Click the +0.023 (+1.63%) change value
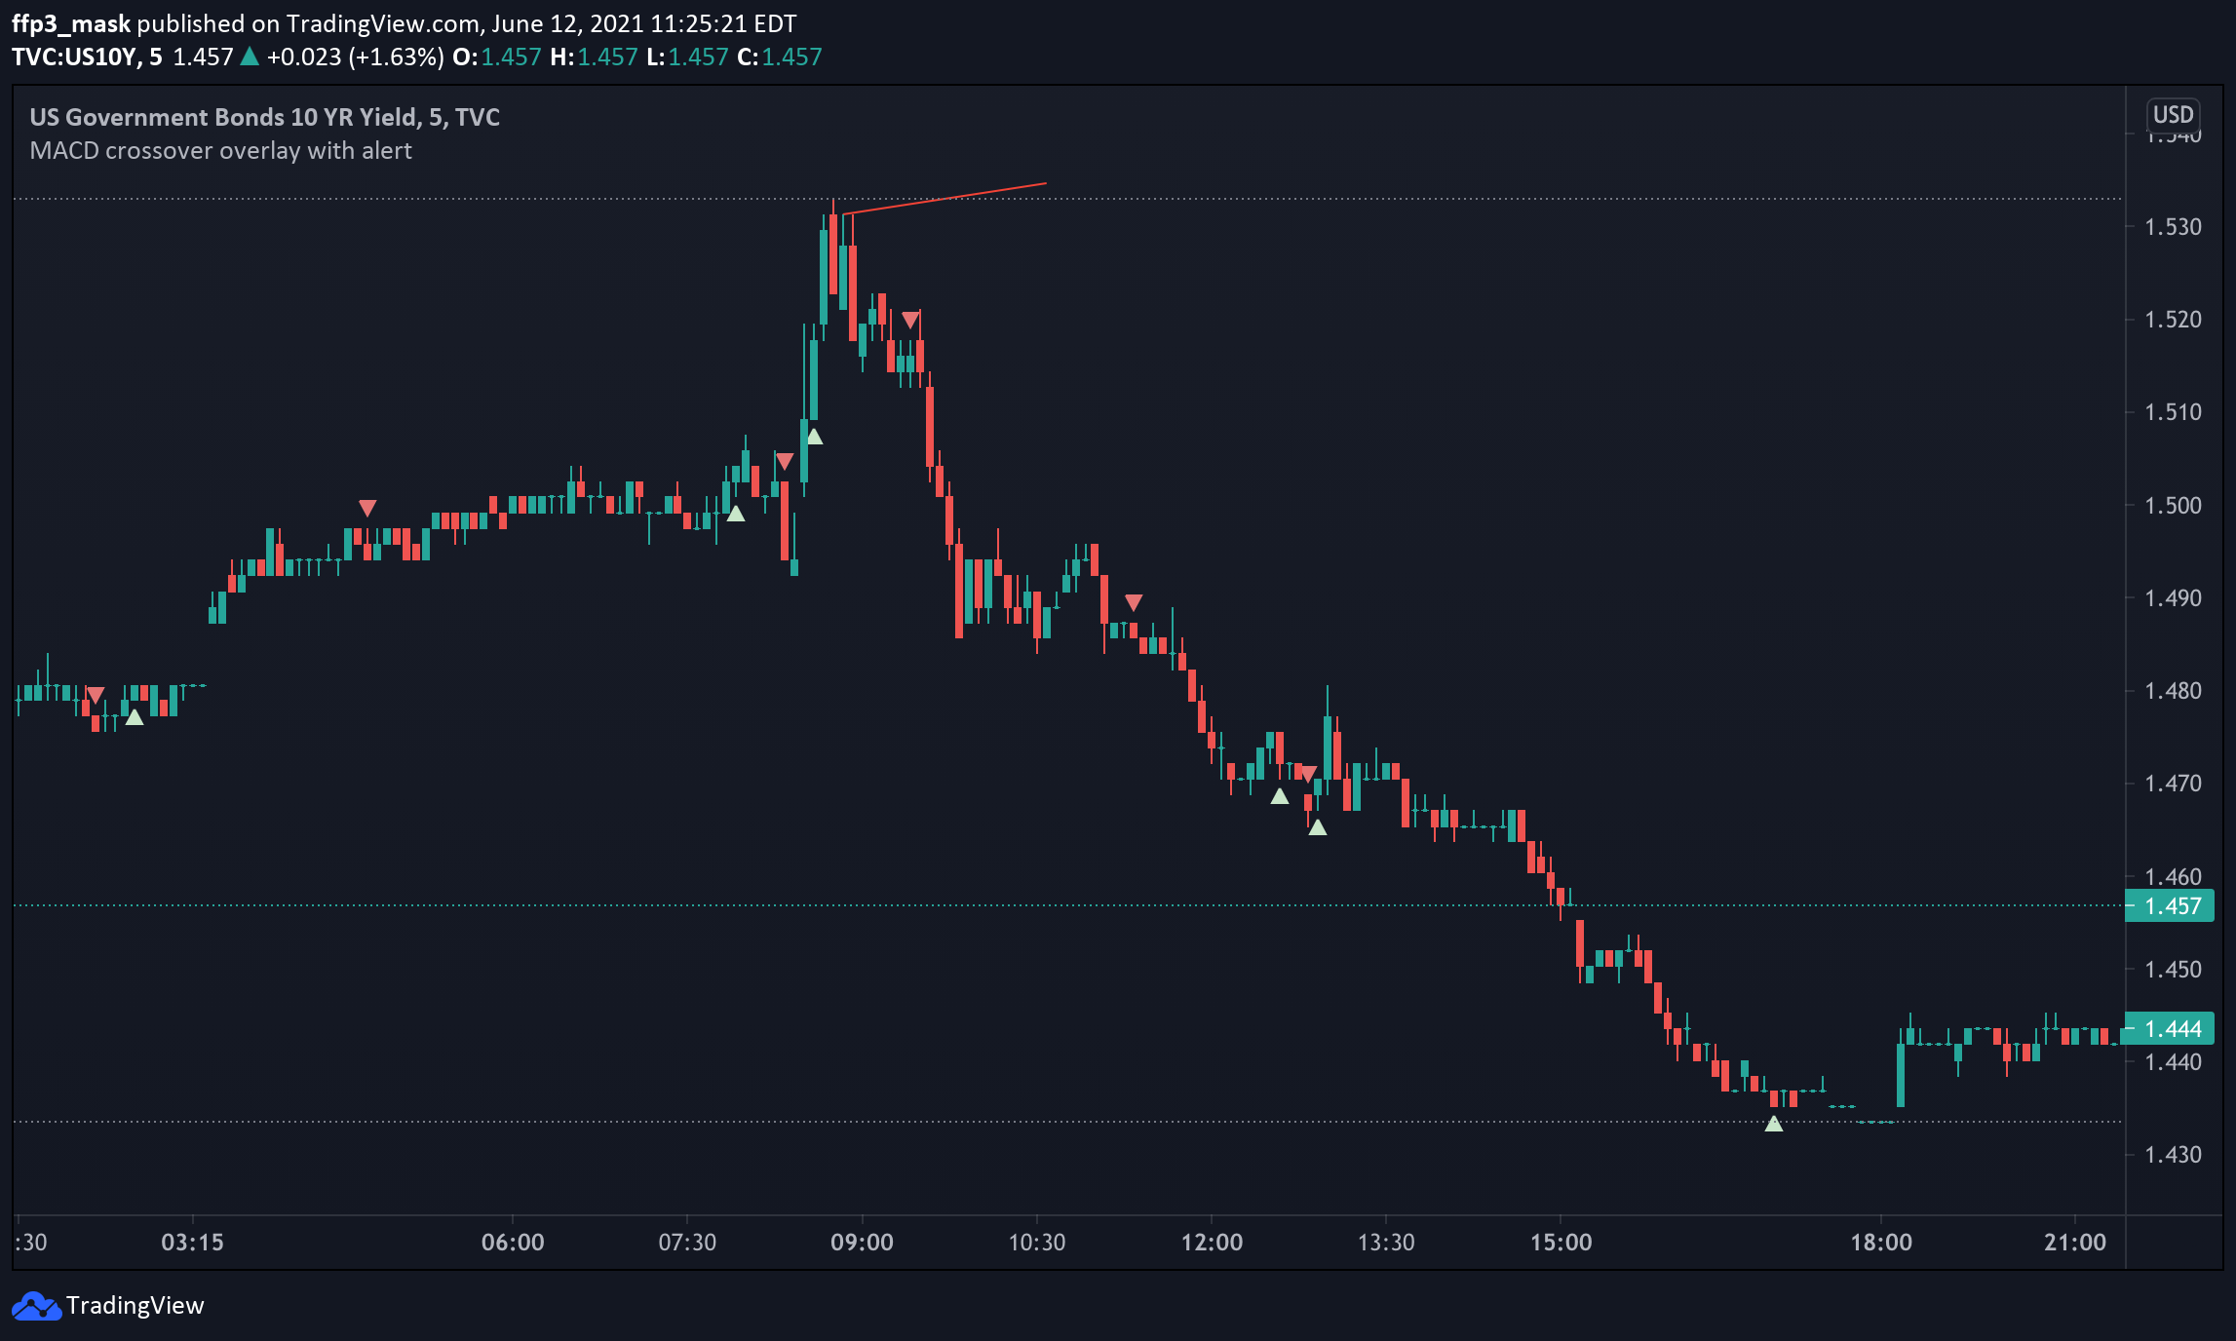The height and width of the screenshot is (1341, 2236). click(x=356, y=57)
